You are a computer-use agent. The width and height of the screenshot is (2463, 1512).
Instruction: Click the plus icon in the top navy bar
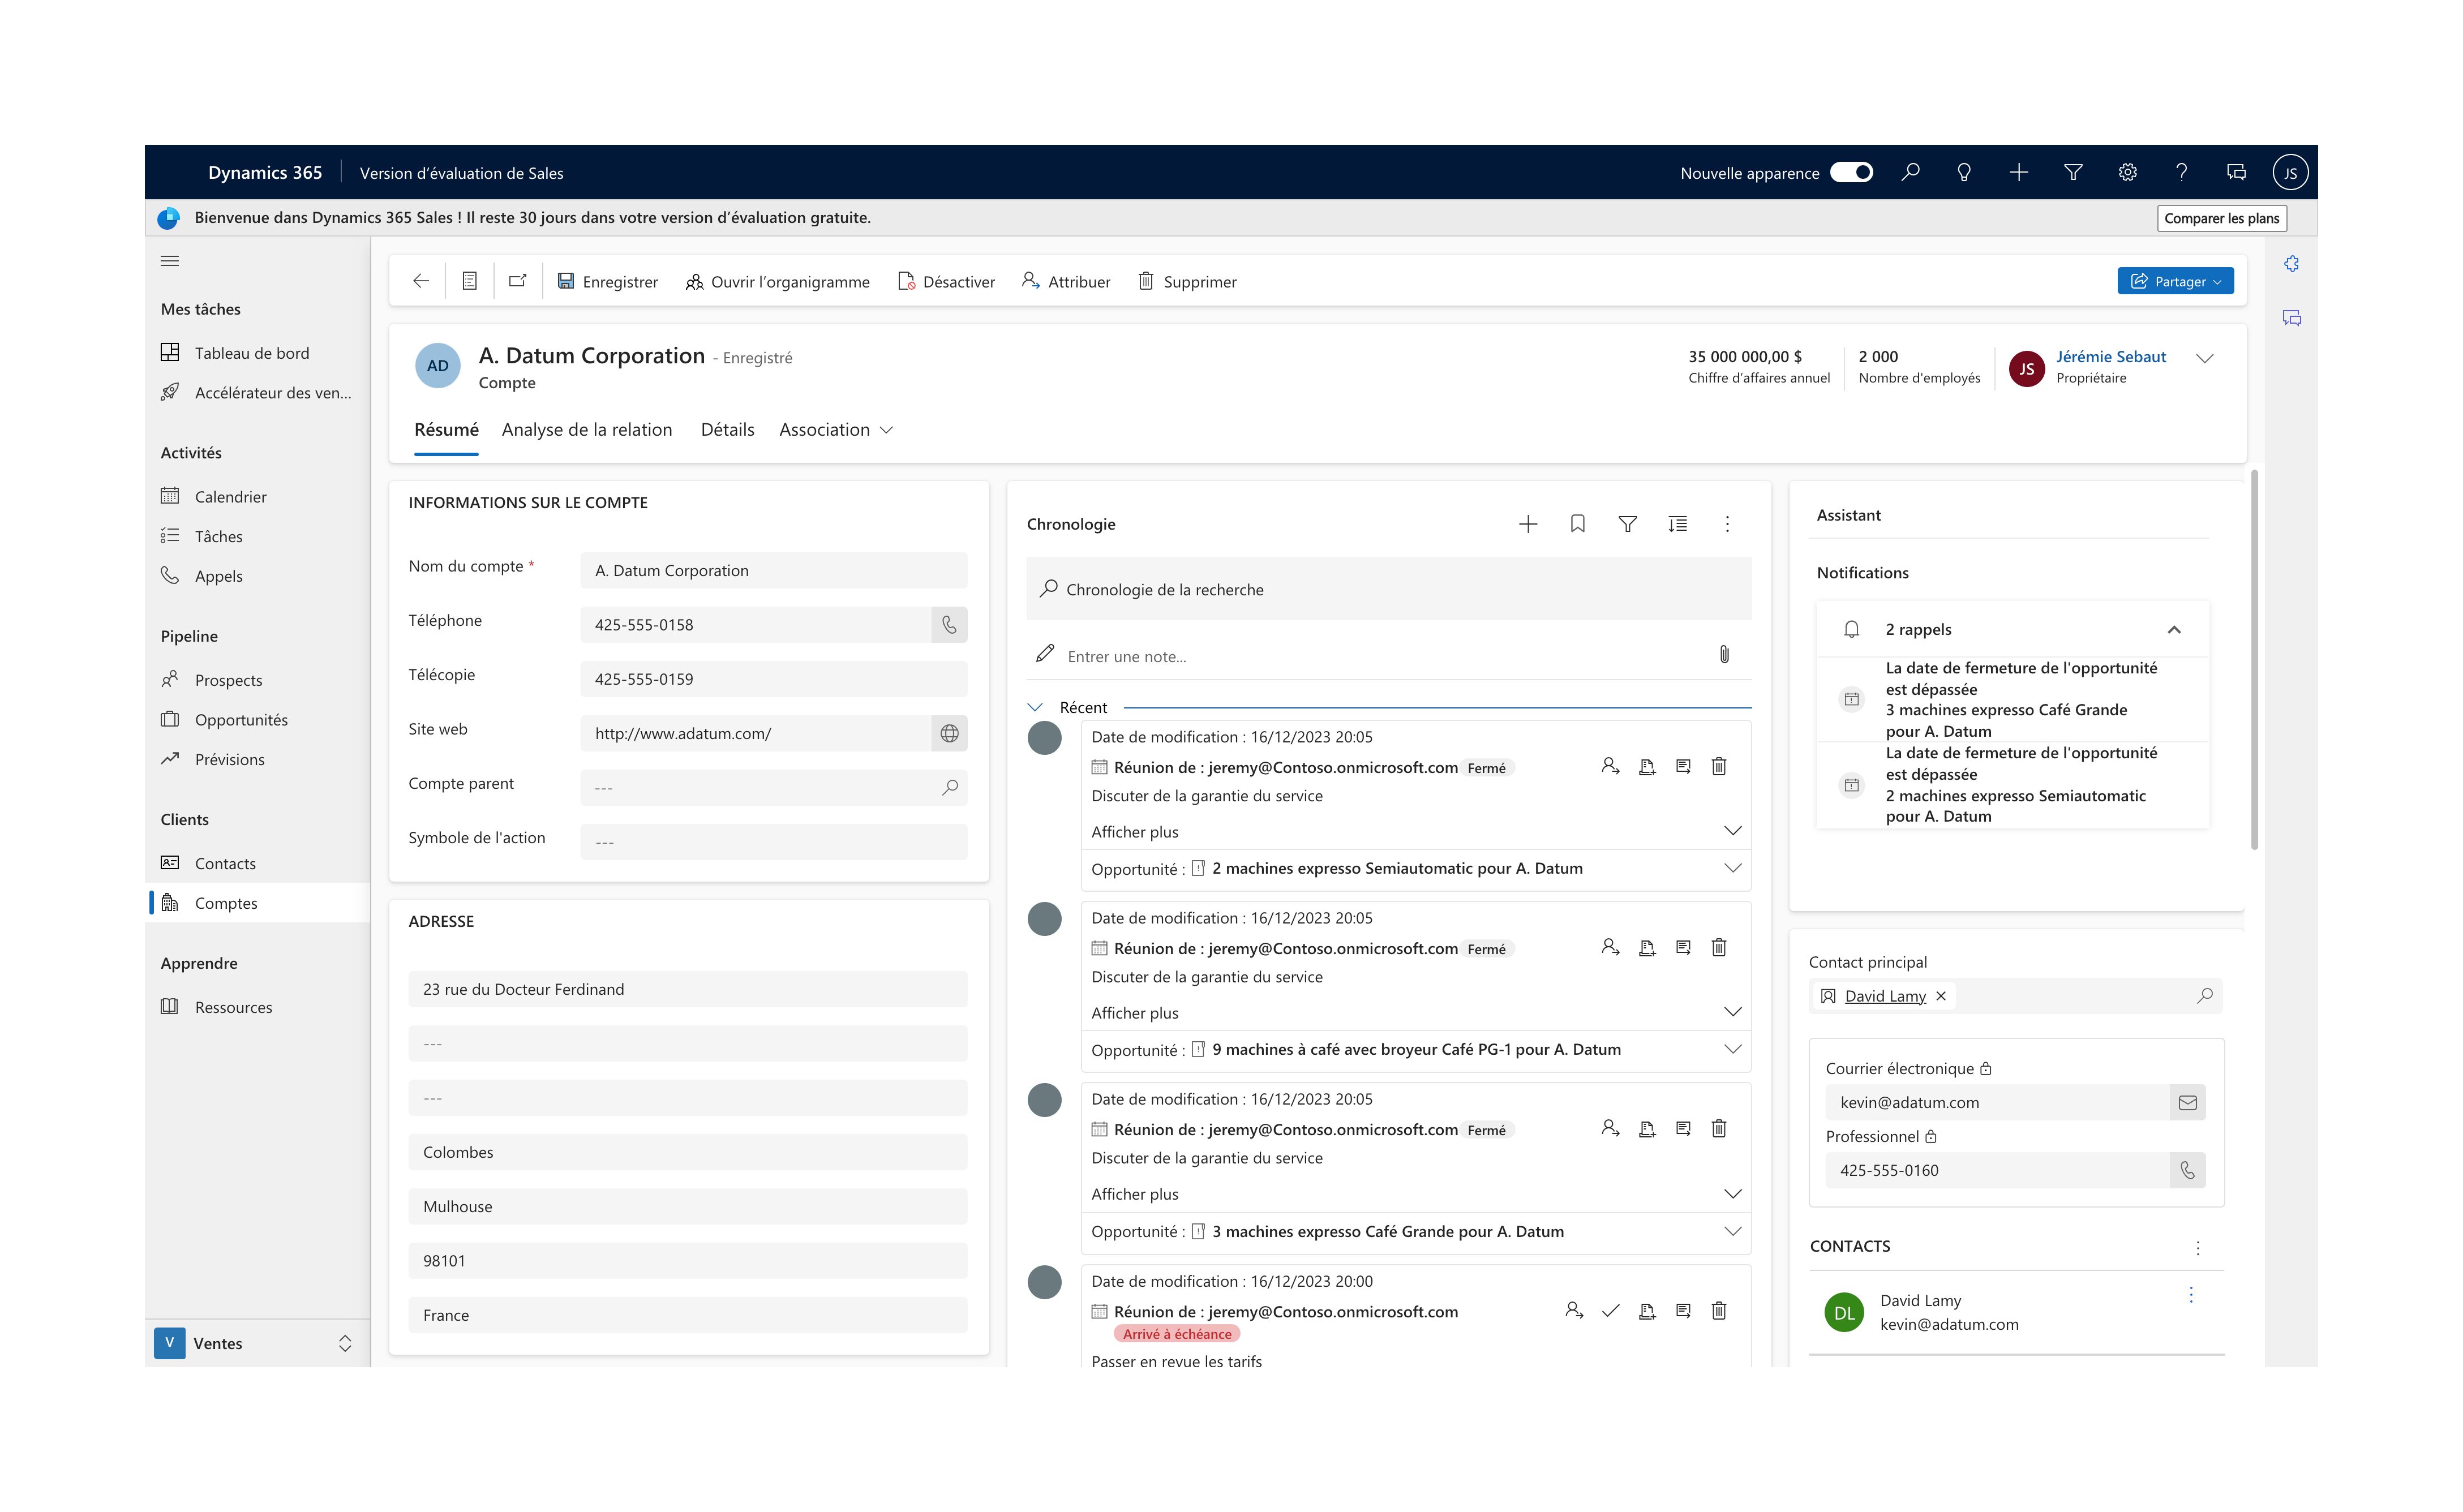(2019, 172)
